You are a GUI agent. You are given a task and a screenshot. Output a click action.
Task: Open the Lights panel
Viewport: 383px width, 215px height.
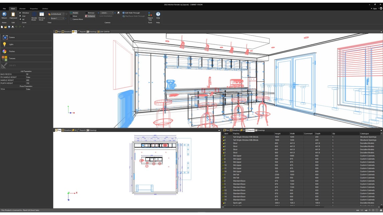click(5, 44)
